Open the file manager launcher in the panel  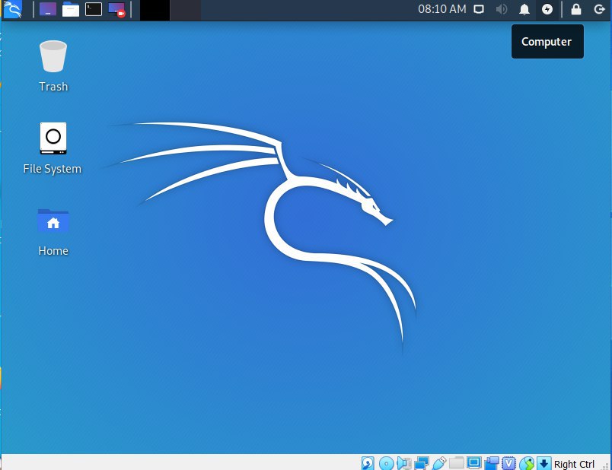click(71, 9)
